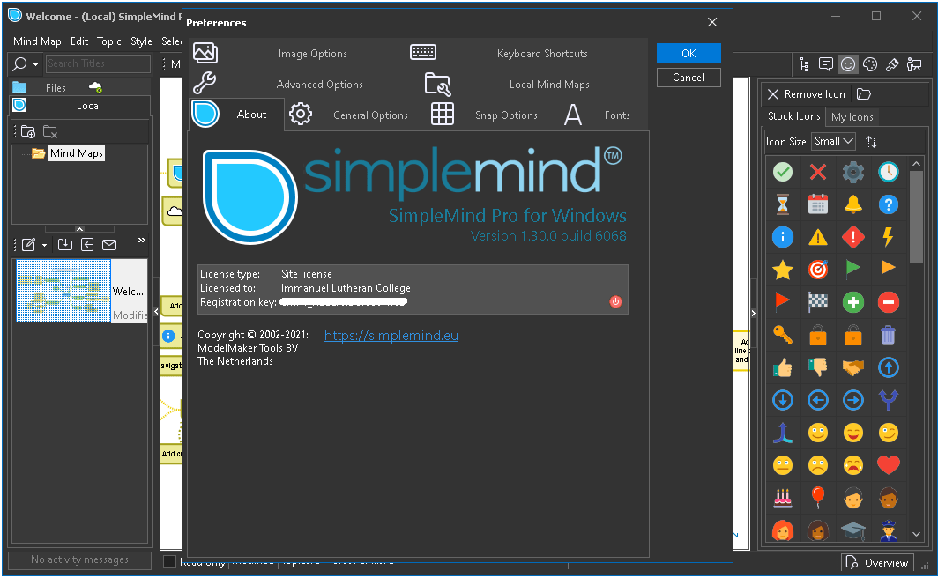Open the simplemind.eu website link
938x578 pixels.
(391, 336)
